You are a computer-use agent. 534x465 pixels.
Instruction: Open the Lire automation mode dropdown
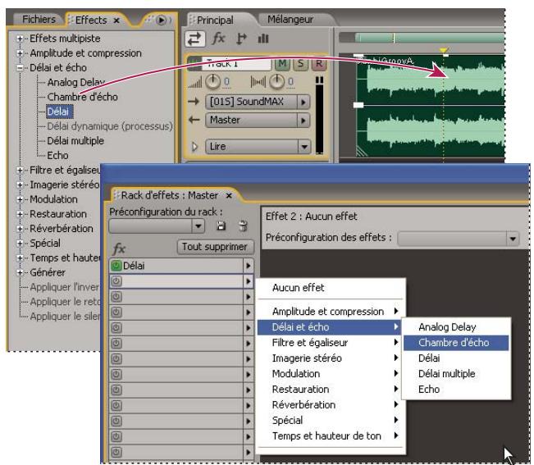304,147
